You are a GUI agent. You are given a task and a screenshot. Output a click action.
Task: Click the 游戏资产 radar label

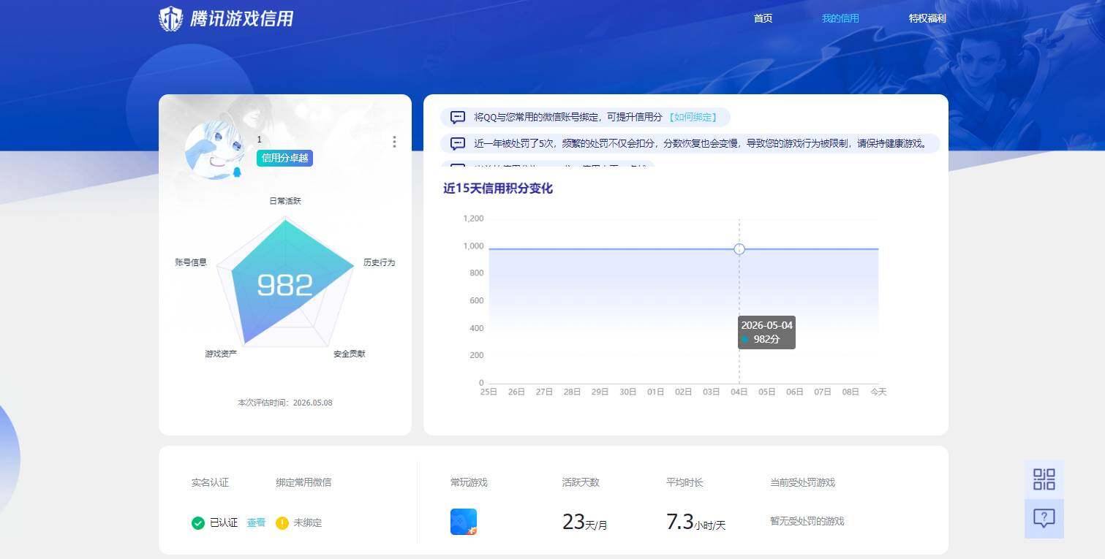[221, 354]
